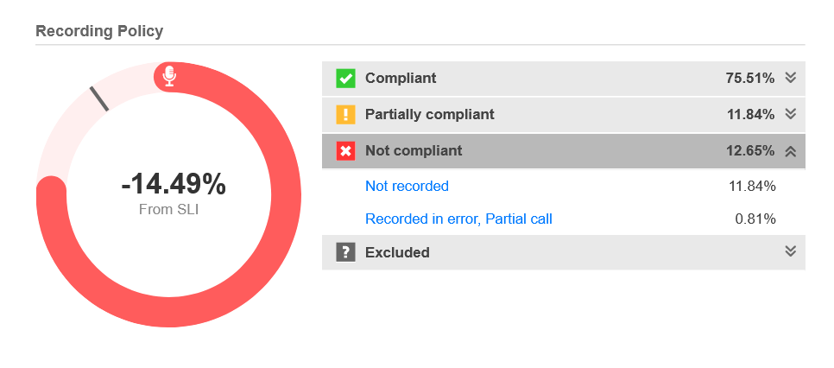Viewport: 834px width, 368px height.
Task: Expand the Partially compliant row chevron
Action: pos(790,114)
